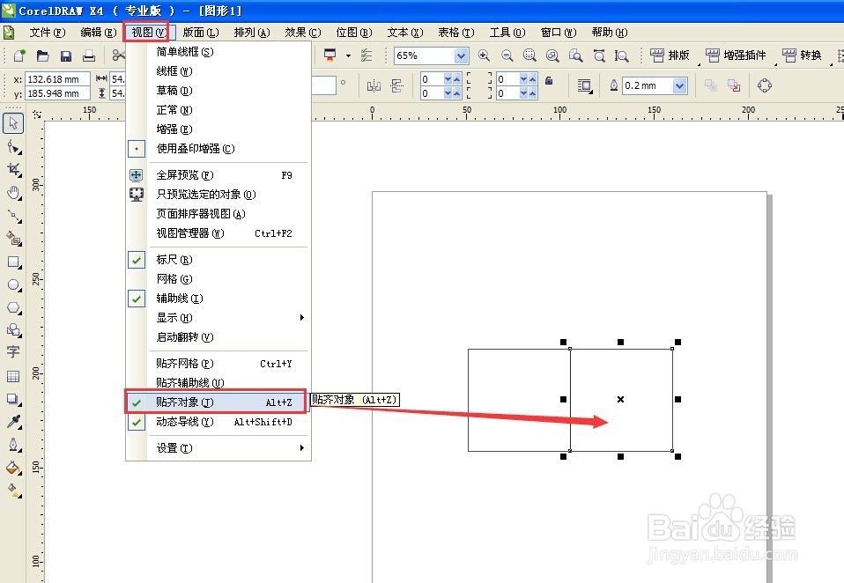Viewport: 844px width, 583px height.
Task: Toggle 动态导线 (Y) dynamic guides
Action: [x=218, y=422]
